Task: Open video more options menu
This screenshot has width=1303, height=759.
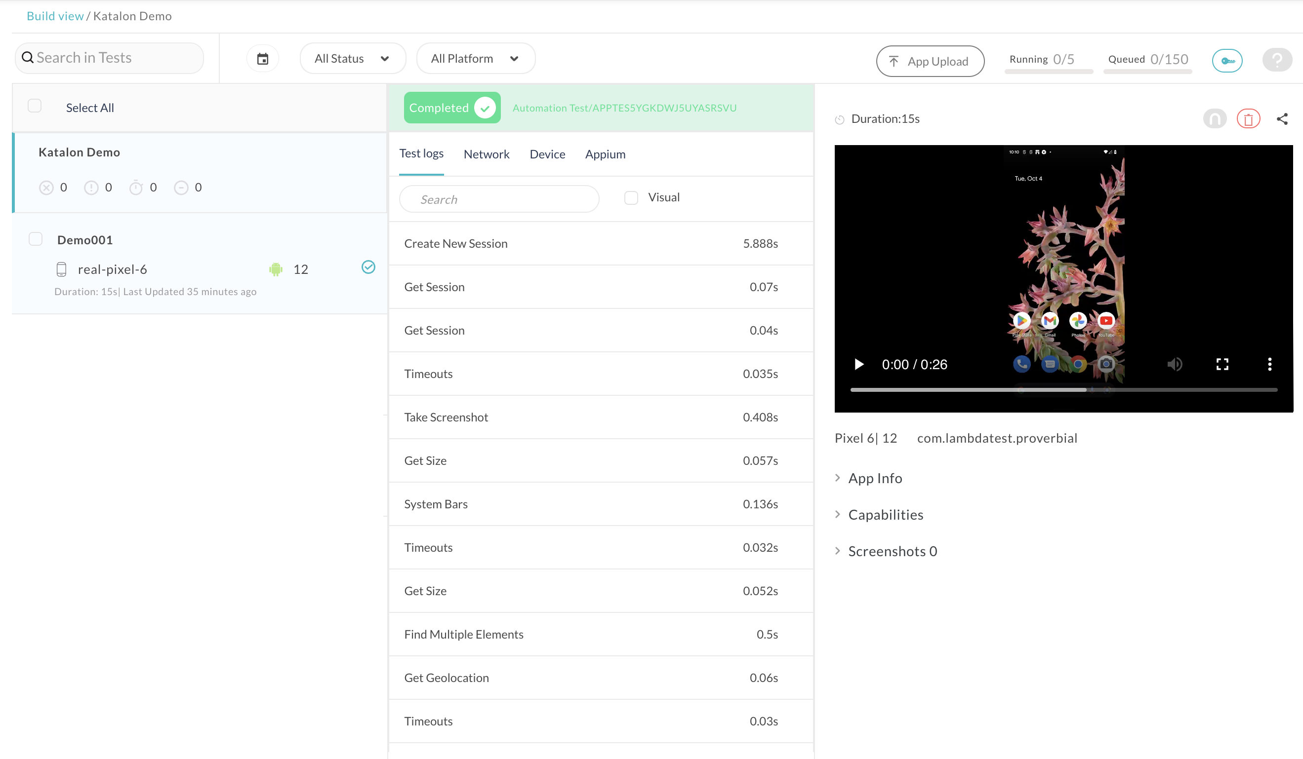Action: [1269, 365]
